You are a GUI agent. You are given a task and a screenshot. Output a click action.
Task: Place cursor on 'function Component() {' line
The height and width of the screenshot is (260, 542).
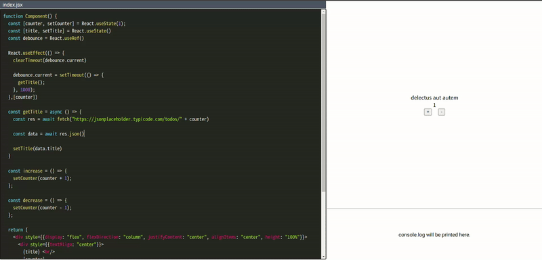tap(30, 16)
